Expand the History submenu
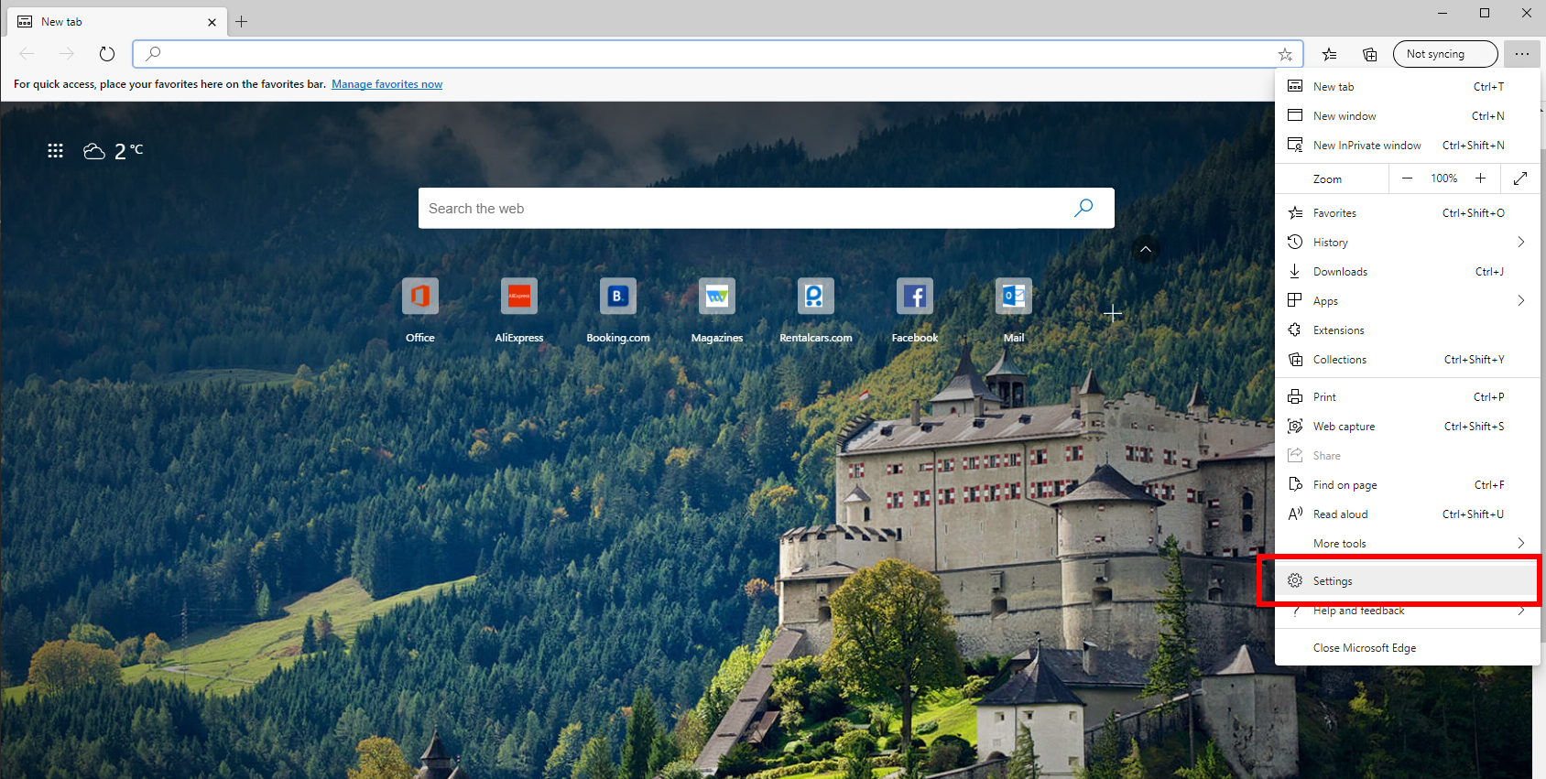 click(x=1520, y=243)
